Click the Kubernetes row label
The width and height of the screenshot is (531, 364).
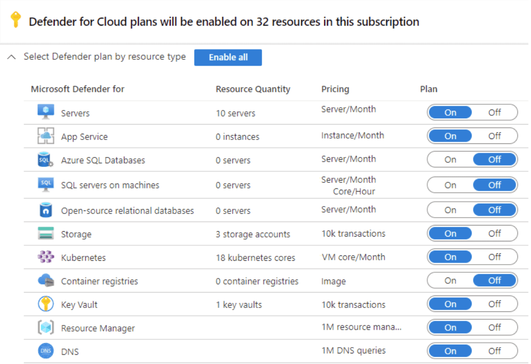(x=83, y=258)
